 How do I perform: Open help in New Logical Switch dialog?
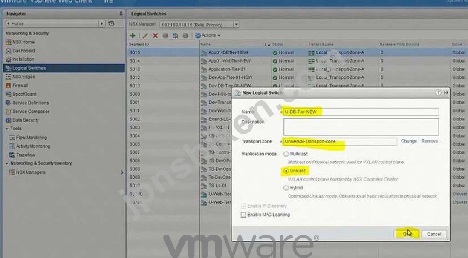pyautogui.click(x=438, y=92)
